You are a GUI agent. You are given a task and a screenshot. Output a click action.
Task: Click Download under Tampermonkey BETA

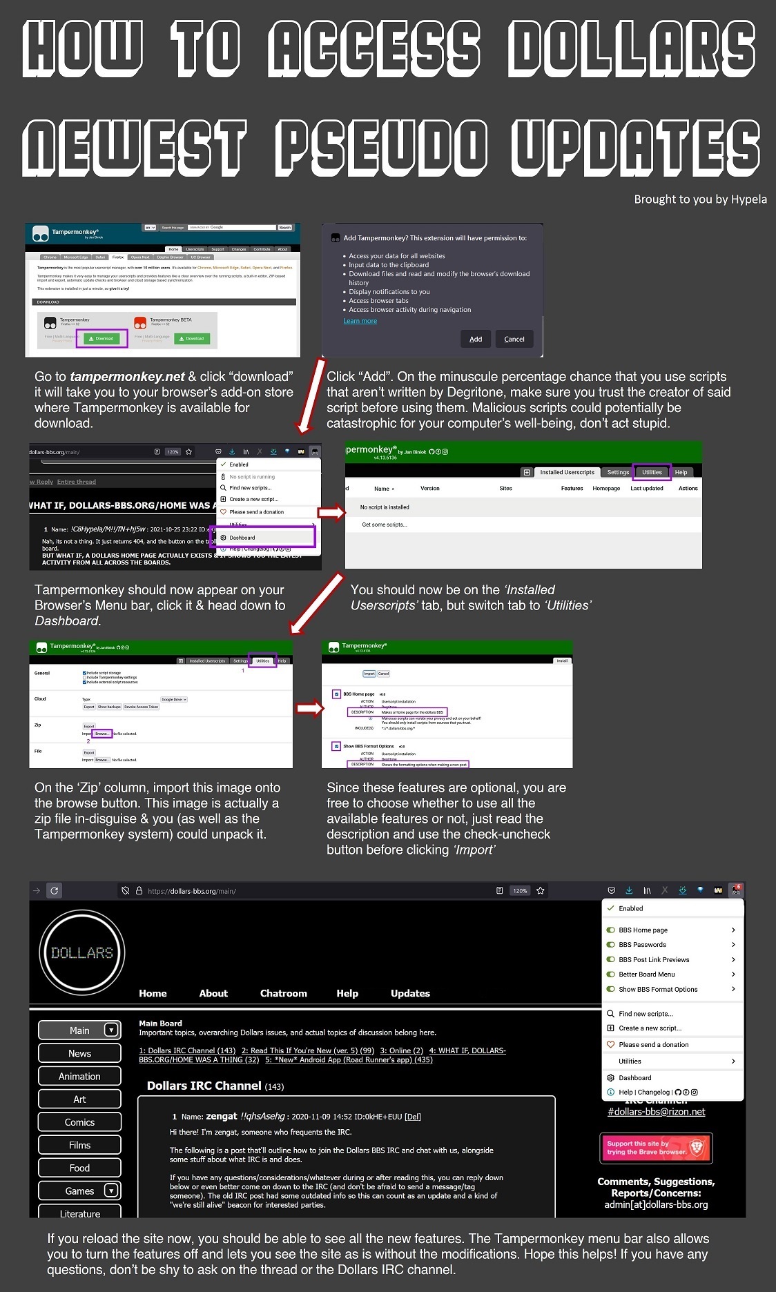click(192, 338)
